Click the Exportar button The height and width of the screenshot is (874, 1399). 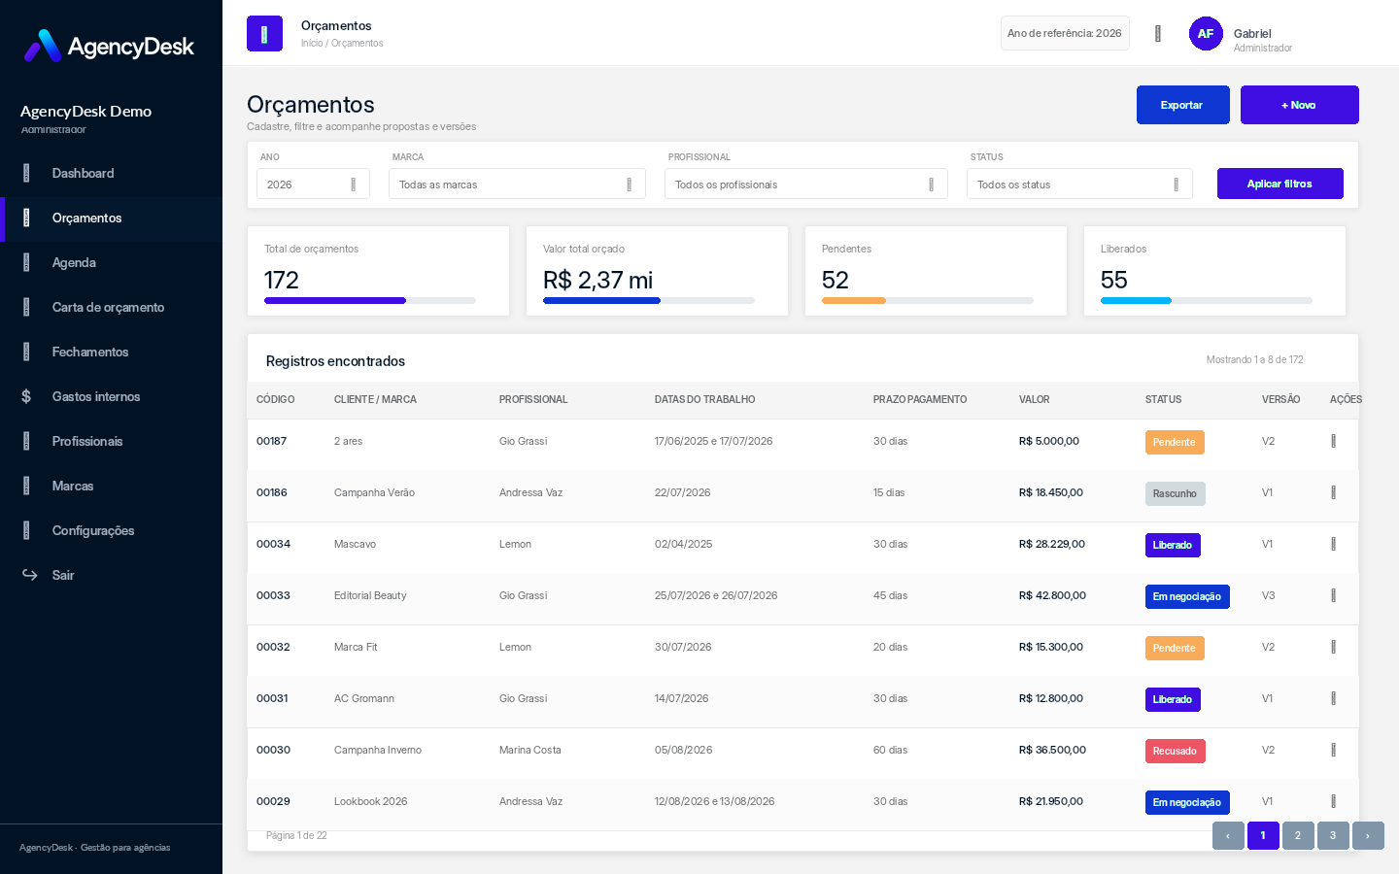1183,105
